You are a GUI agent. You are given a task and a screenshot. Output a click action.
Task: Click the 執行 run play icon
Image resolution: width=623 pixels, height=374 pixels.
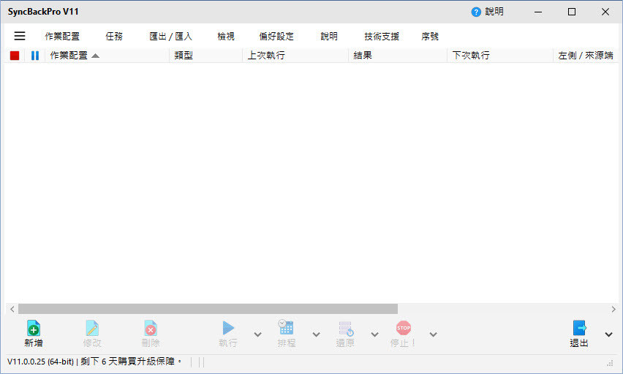(228, 328)
